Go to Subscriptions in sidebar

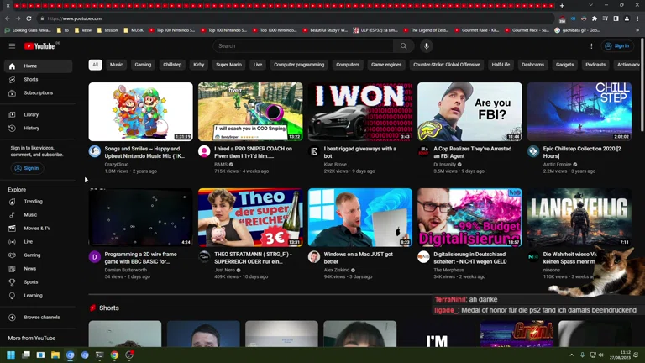click(x=38, y=92)
